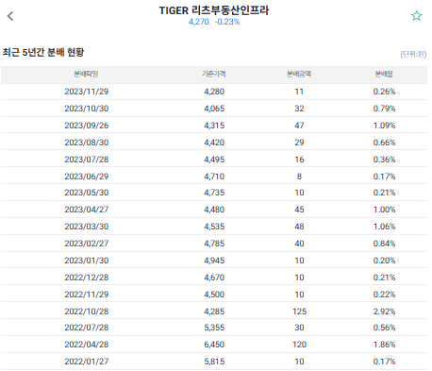The image size is (432, 371).
Task: Select the 2022/04/28 date cell
Action: pos(87,345)
